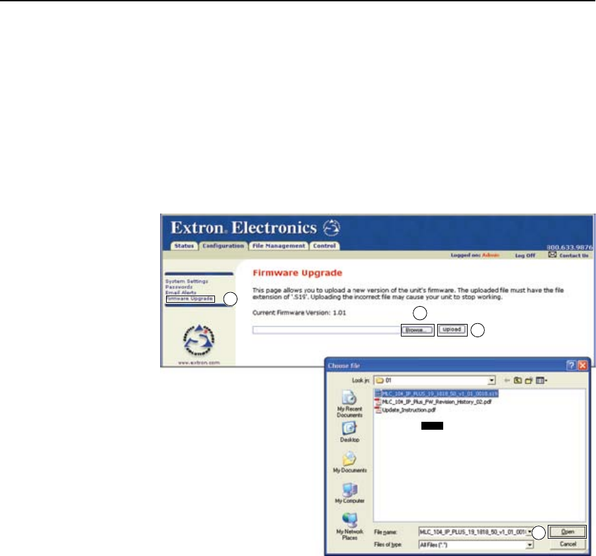Screen dimensions: 596x556
Task: Go back to previous folder
Action: click(507, 380)
